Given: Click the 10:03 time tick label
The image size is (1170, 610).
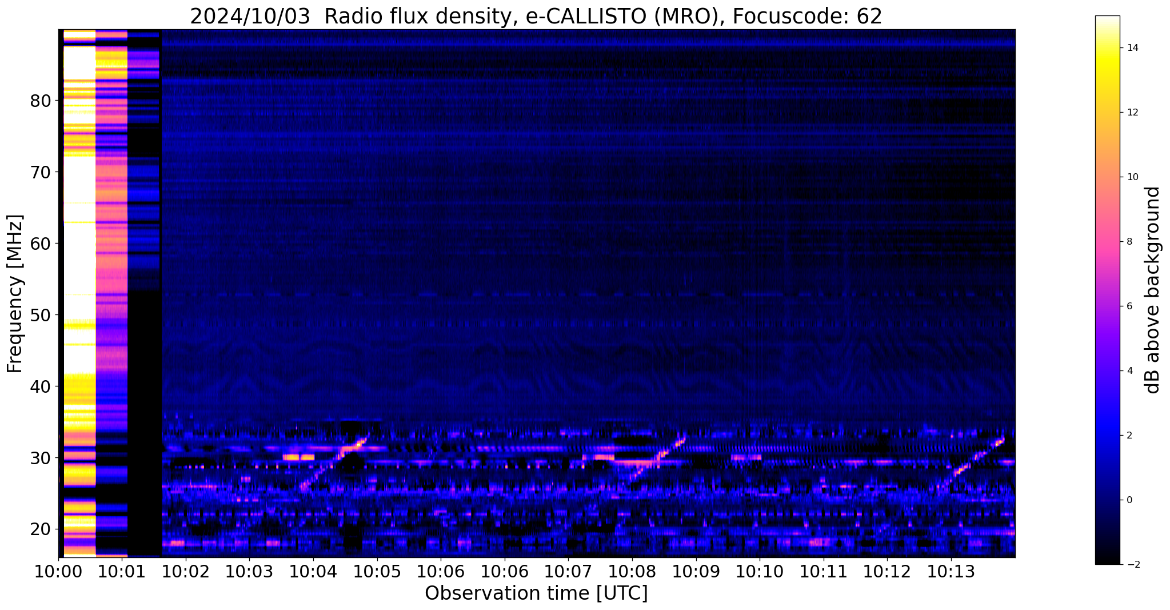Looking at the screenshot, I should (x=249, y=572).
